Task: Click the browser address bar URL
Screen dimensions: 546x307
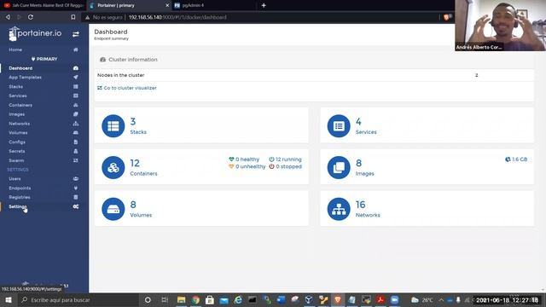Action: pyautogui.click(x=177, y=17)
